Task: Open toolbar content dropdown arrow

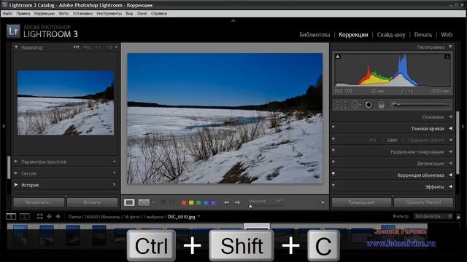Action: (x=323, y=202)
